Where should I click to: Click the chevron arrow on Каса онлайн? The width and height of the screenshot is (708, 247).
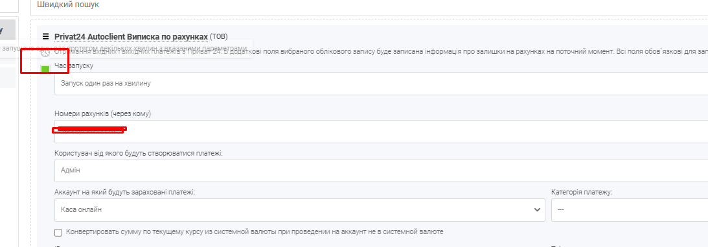pos(537,210)
